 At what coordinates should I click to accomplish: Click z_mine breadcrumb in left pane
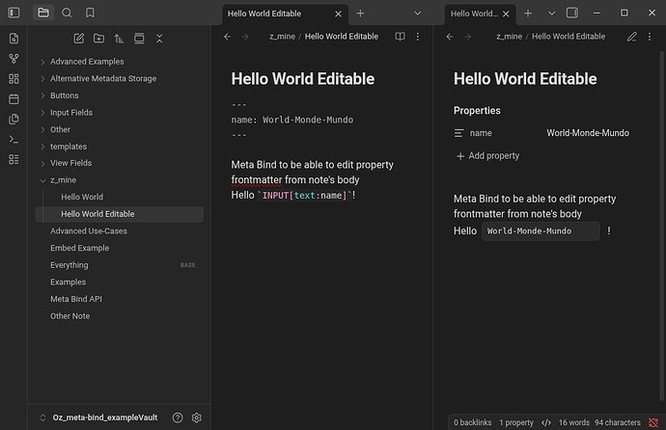(x=282, y=37)
